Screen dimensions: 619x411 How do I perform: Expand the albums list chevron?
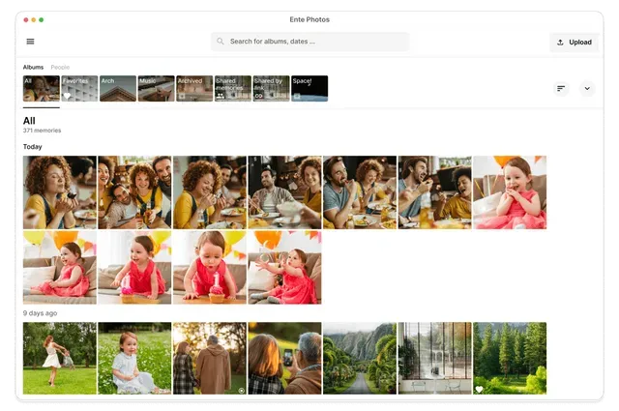[587, 88]
